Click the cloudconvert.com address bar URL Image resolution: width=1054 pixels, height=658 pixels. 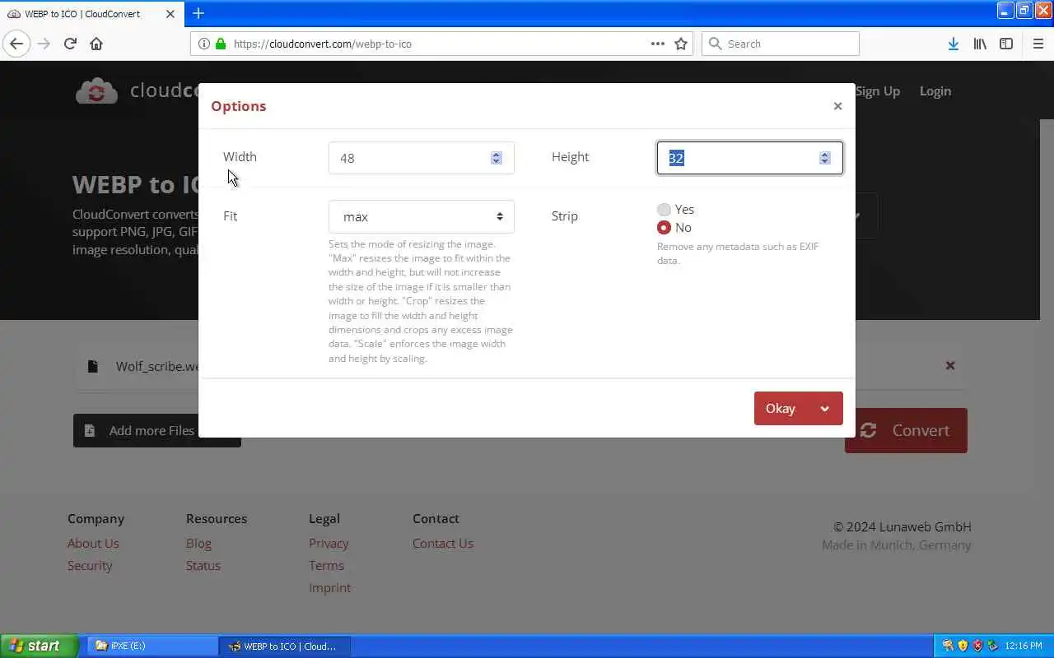323,44
